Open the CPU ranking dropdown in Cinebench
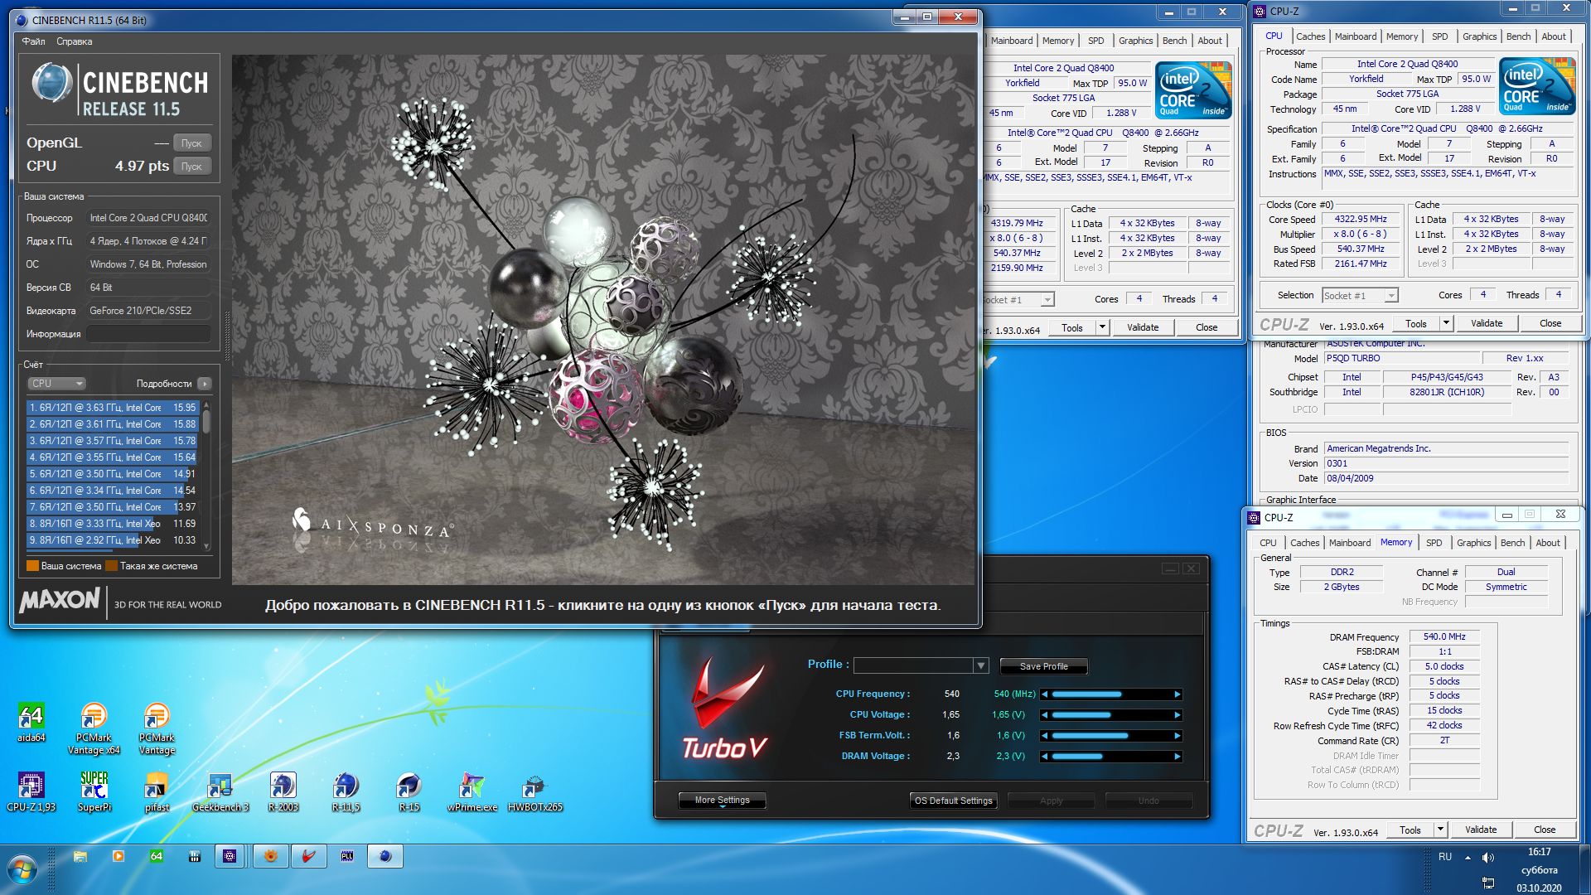 coord(56,384)
